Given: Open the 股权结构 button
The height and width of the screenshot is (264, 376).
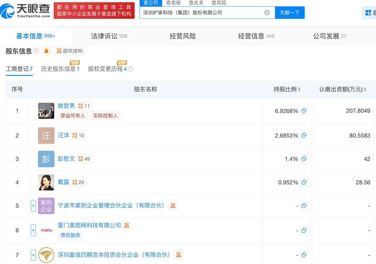Looking at the screenshot, I should (x=70, y=51).
